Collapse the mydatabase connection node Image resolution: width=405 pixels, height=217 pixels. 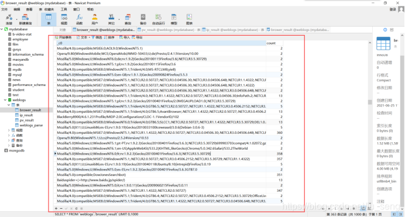pos(2,29)
